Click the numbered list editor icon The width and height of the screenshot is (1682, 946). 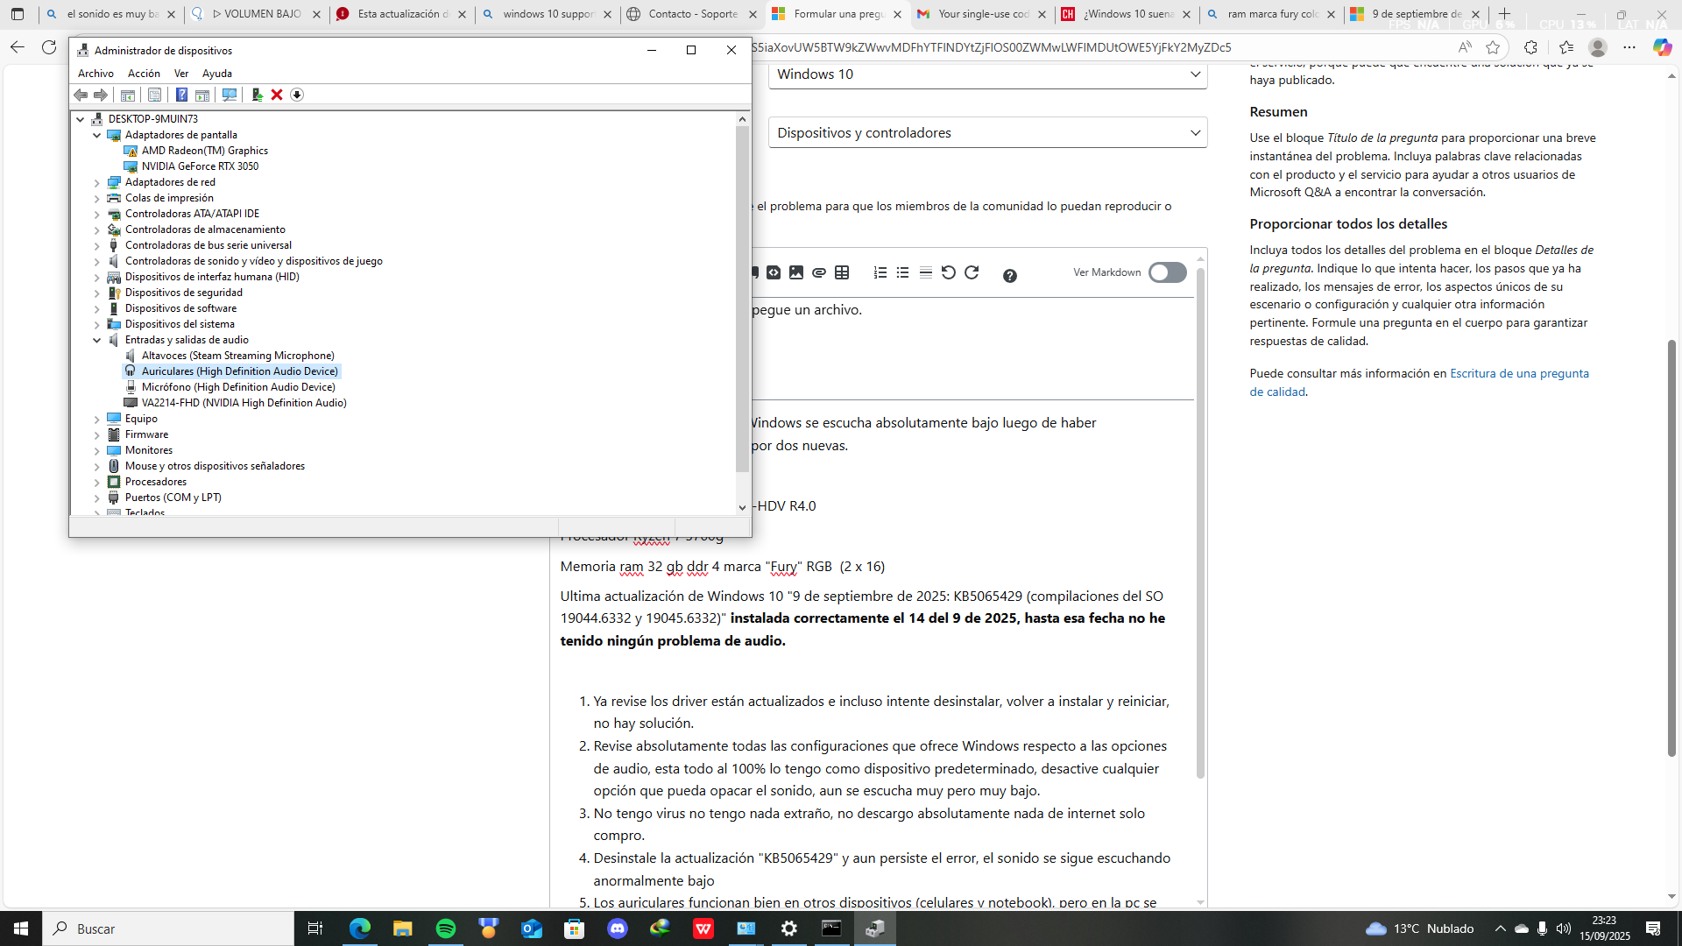click(x=880, y=273)
